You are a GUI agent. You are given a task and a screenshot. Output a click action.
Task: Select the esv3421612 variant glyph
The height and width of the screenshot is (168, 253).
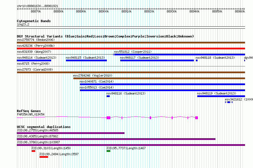(229, 102)
